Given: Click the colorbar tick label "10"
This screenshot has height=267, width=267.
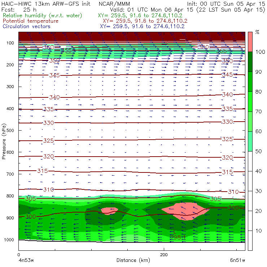Looking at the screenshot, I should click(x=258, y=231).
